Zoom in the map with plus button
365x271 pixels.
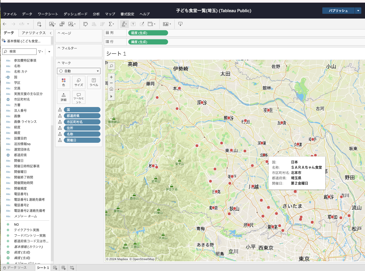(x=111, y=77)
